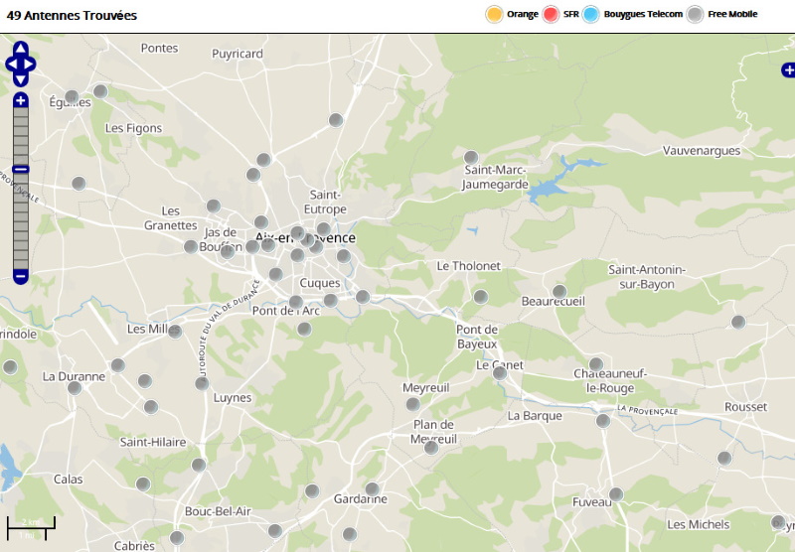The height and width of the screenshot is (552, 795).
Task: Click the antenna marker near Les Milles
Action: pos(175,331)
